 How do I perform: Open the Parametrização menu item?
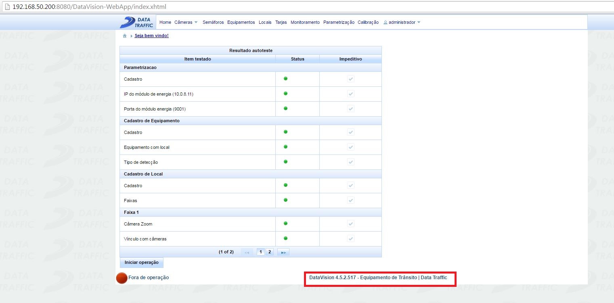coord(339,23)
